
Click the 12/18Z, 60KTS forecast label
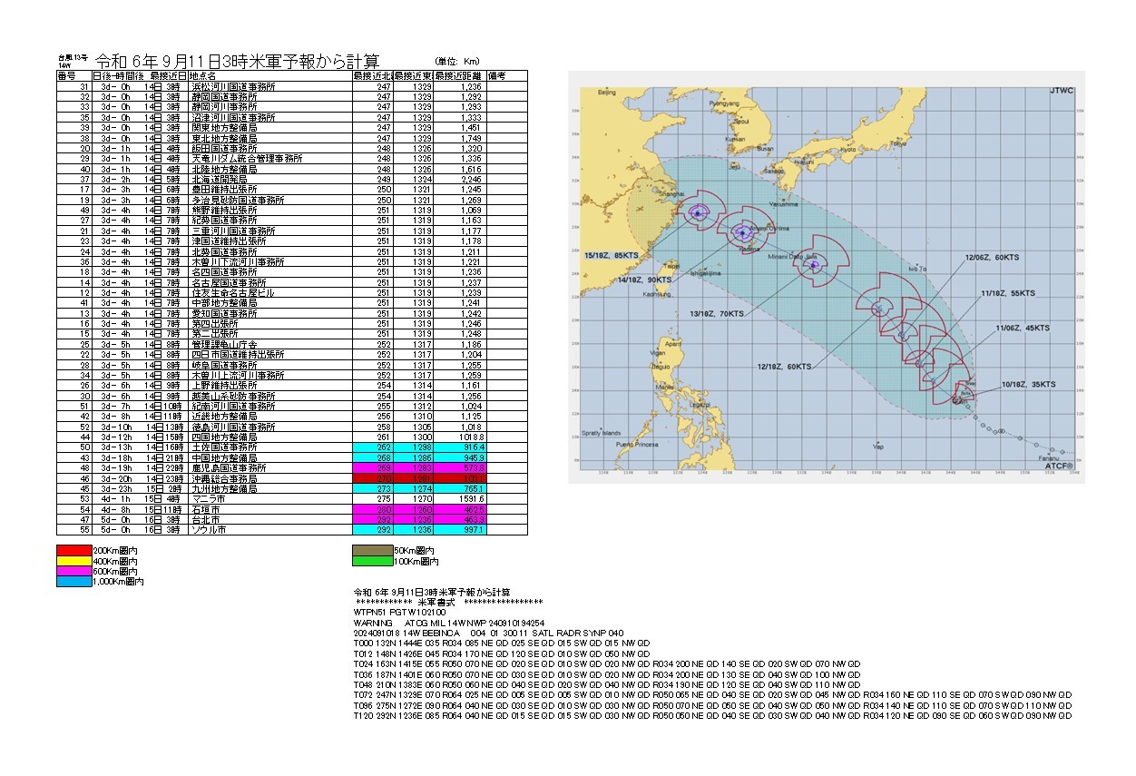(786, 366)
